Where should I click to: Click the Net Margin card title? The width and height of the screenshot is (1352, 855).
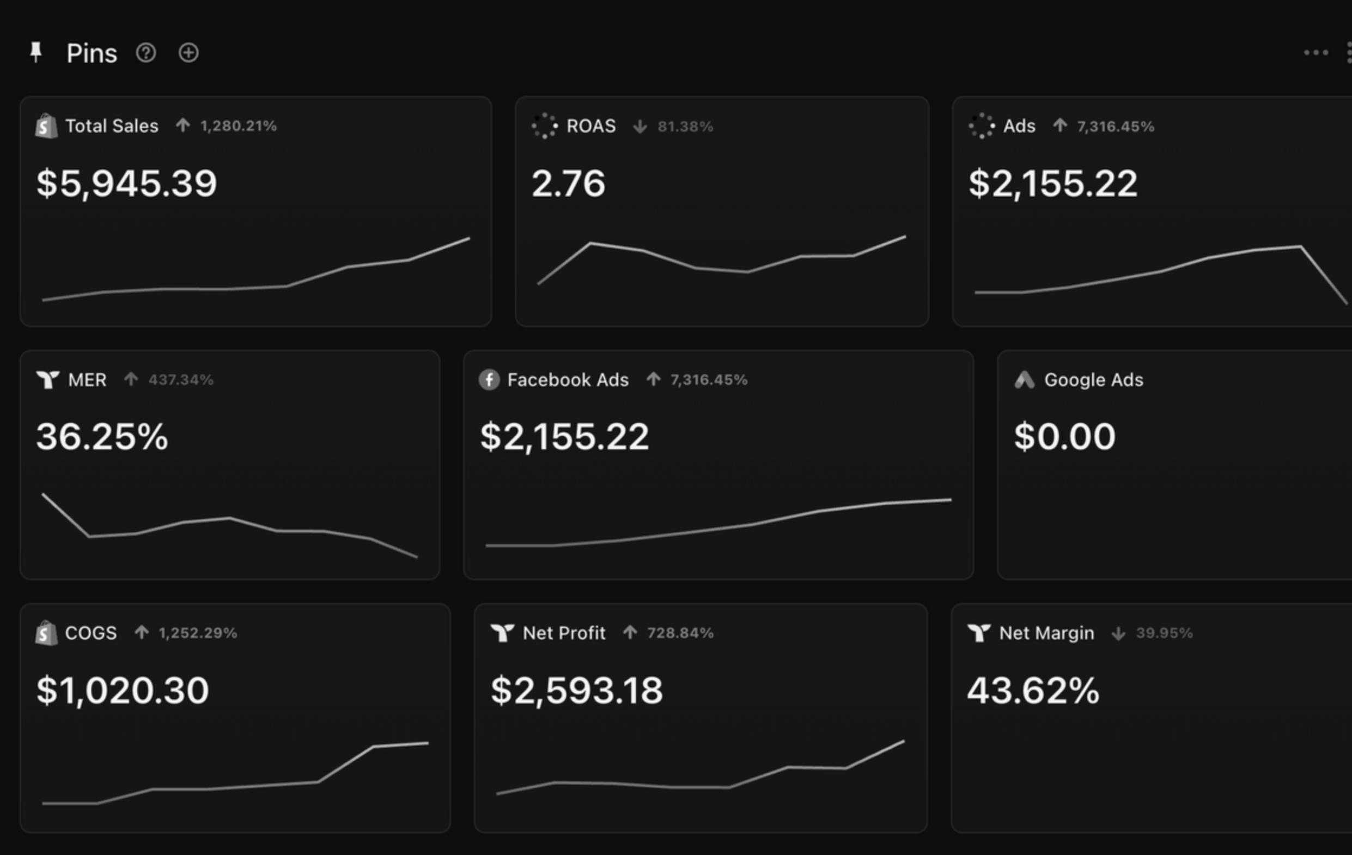(1046, 633)
